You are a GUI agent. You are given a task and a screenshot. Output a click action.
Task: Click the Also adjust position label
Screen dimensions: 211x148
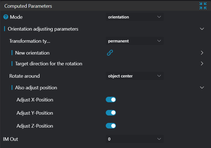[x=36, y=88]
